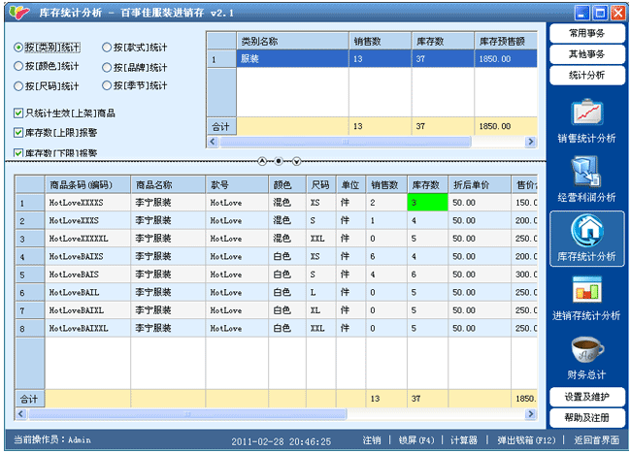631x453 pixels.
Task: Select row HotLoveXXXS
Action: coord(277,220)
